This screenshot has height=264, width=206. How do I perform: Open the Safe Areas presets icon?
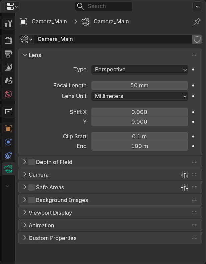(185, 187)
